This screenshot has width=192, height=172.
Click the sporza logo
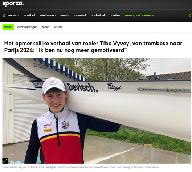pyautogui.click(x=13, y=3)
